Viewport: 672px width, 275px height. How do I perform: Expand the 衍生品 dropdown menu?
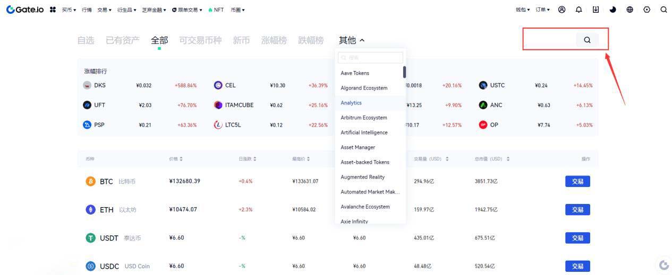[126, 10]
